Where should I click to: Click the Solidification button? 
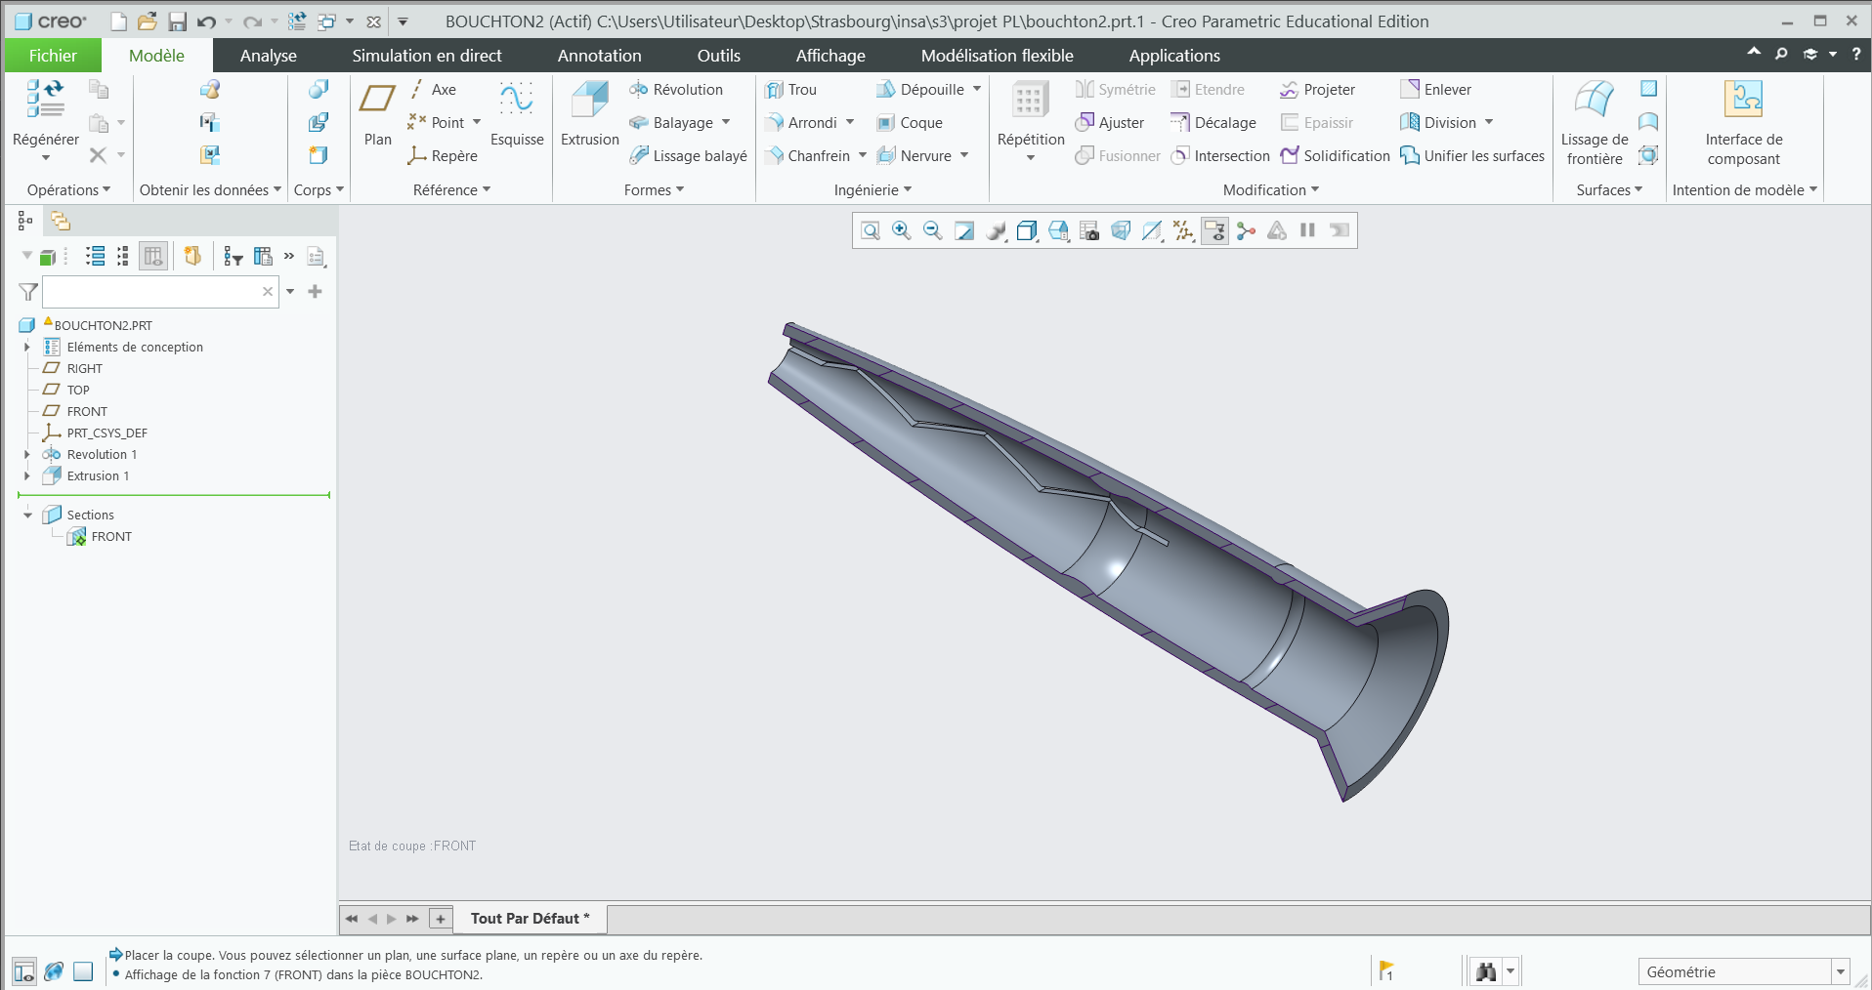pos(1335,156)
